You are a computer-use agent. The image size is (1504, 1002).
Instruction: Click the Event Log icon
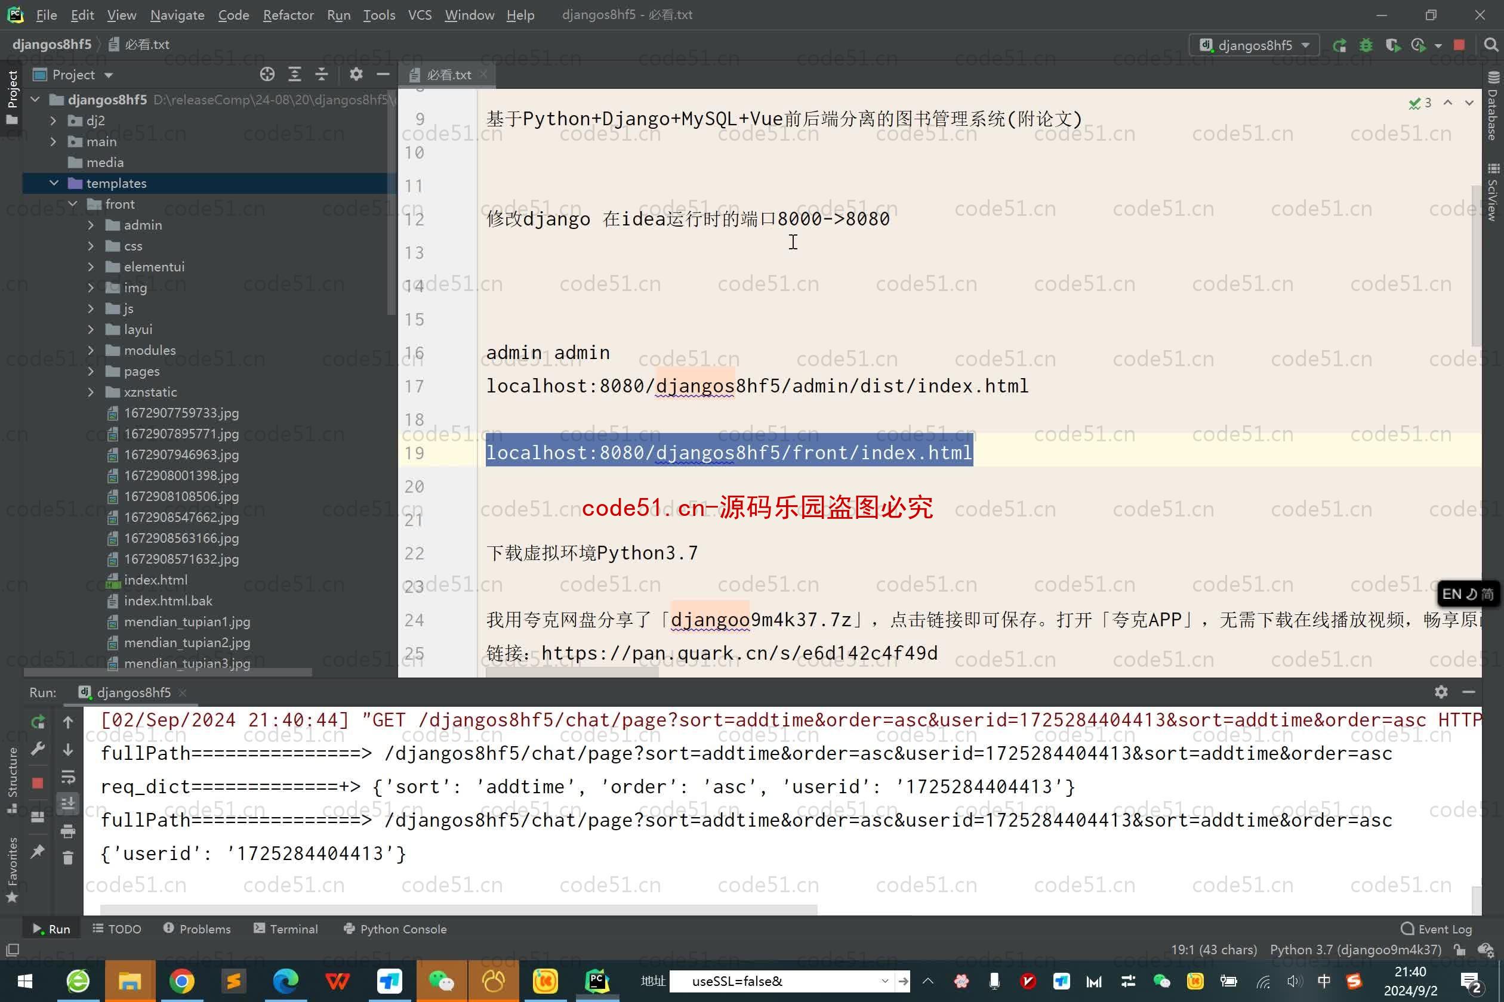pyautogui.click(x=1408, y=929)
